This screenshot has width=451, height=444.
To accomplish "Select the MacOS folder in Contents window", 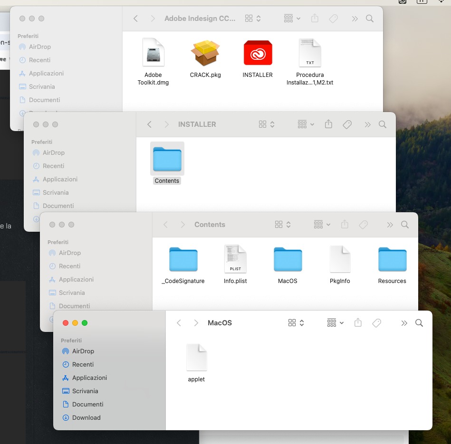I will pyautogui.click(x=288, y=259).
